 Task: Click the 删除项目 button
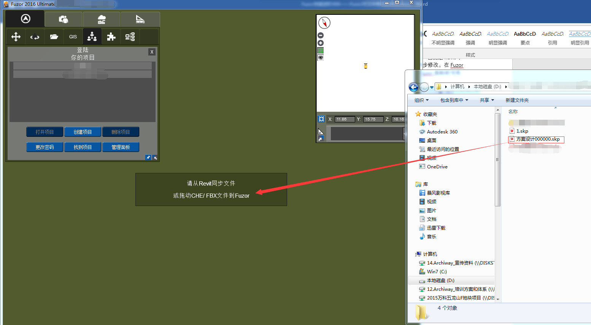[x=121, y=132]
